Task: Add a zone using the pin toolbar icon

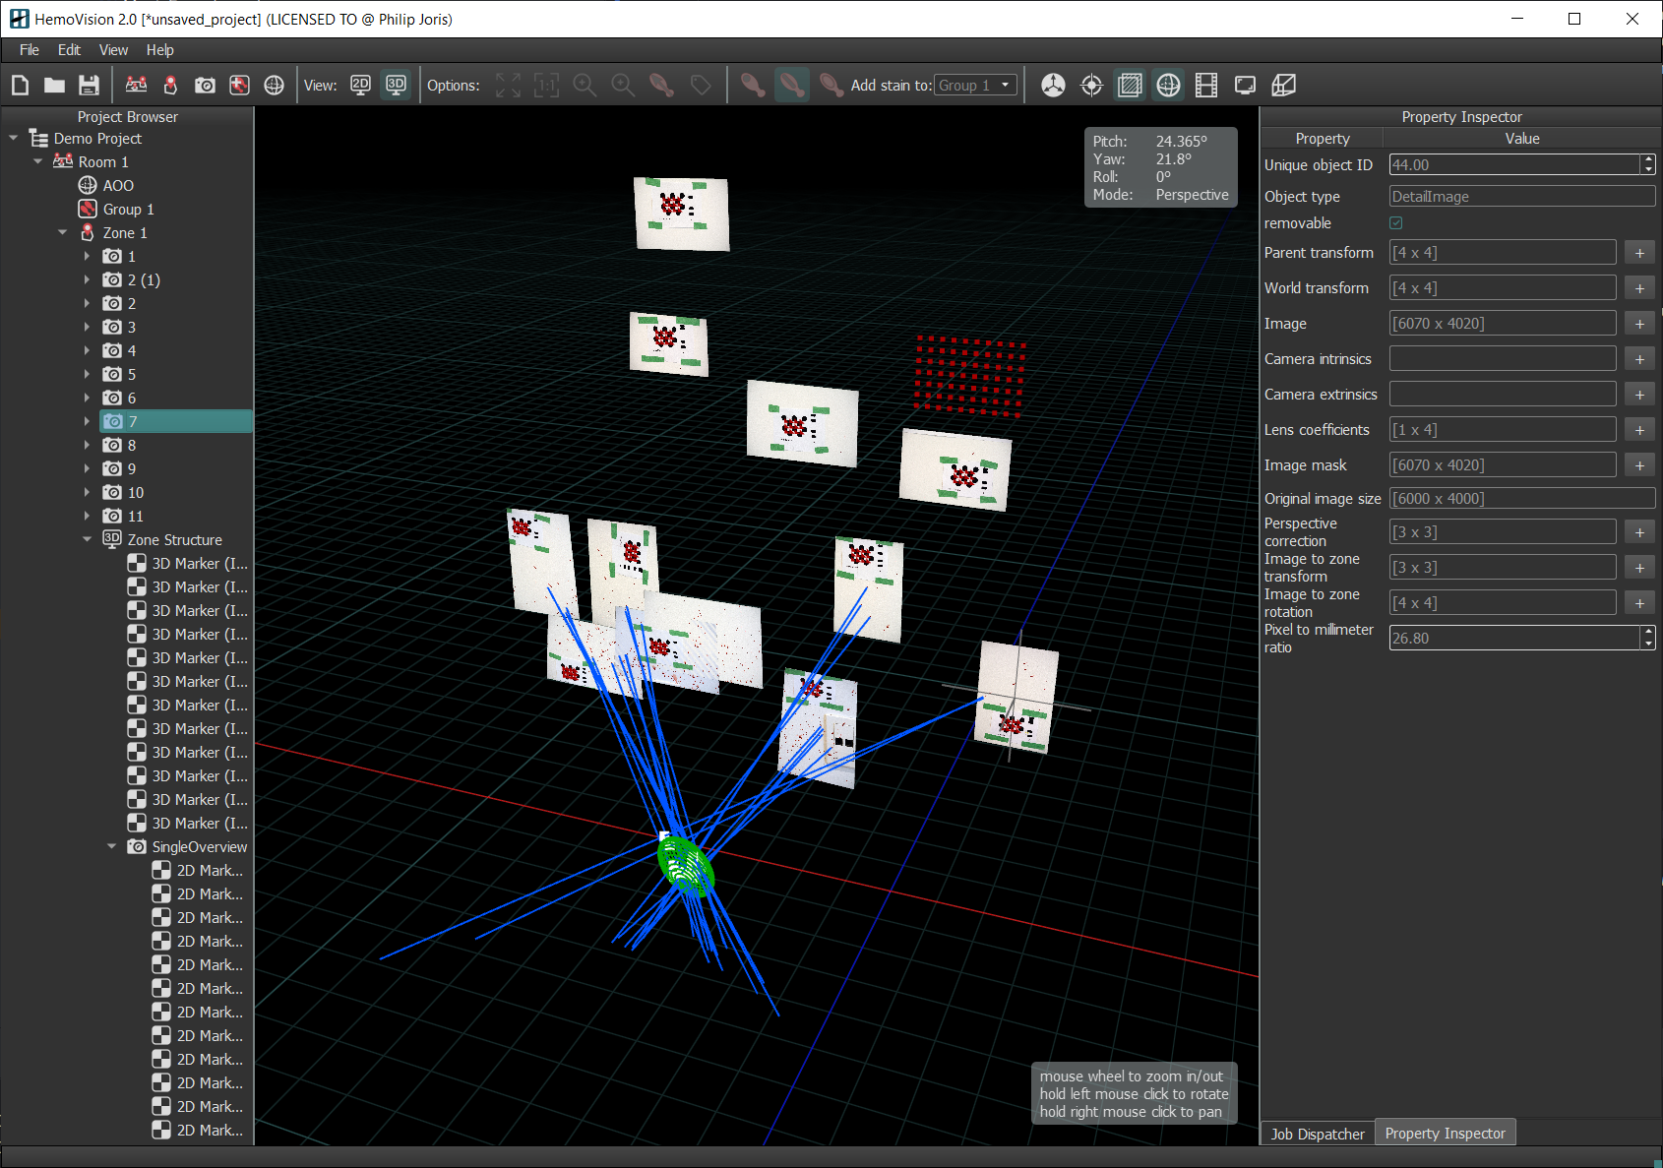Action: coord(170,86)
